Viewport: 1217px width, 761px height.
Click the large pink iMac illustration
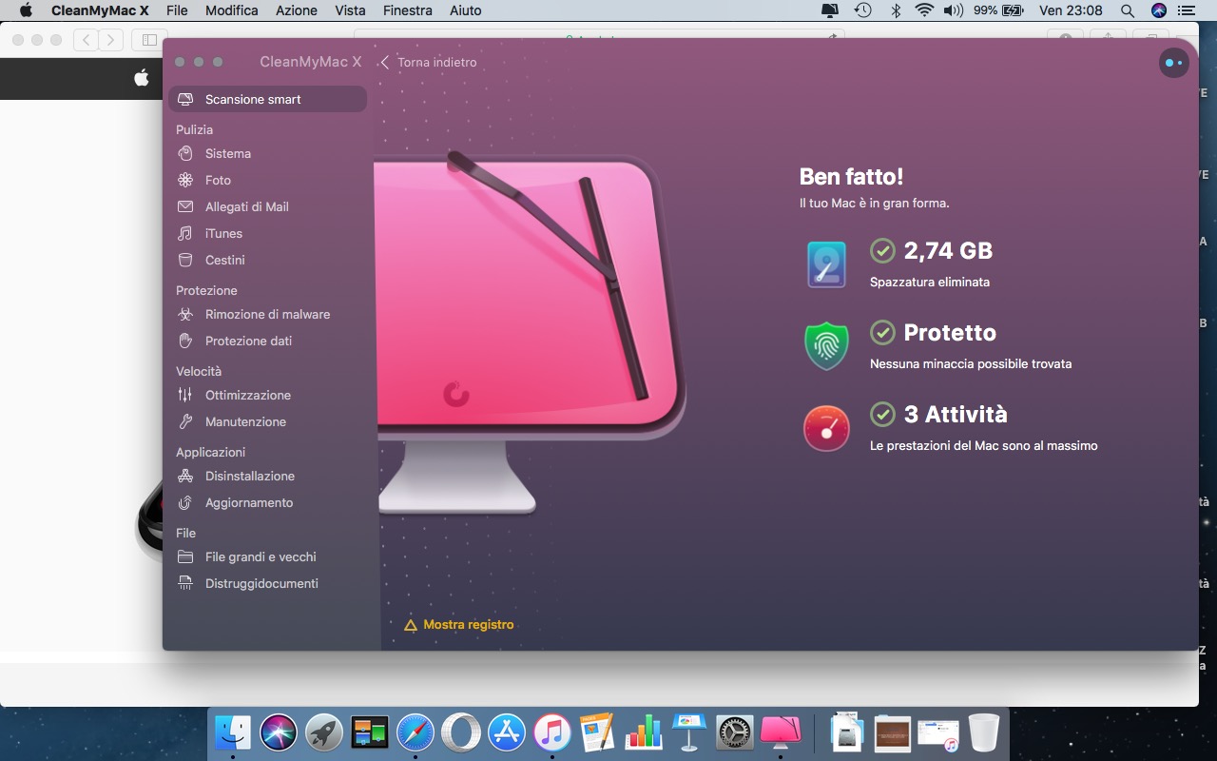click(x=530, y=333)
